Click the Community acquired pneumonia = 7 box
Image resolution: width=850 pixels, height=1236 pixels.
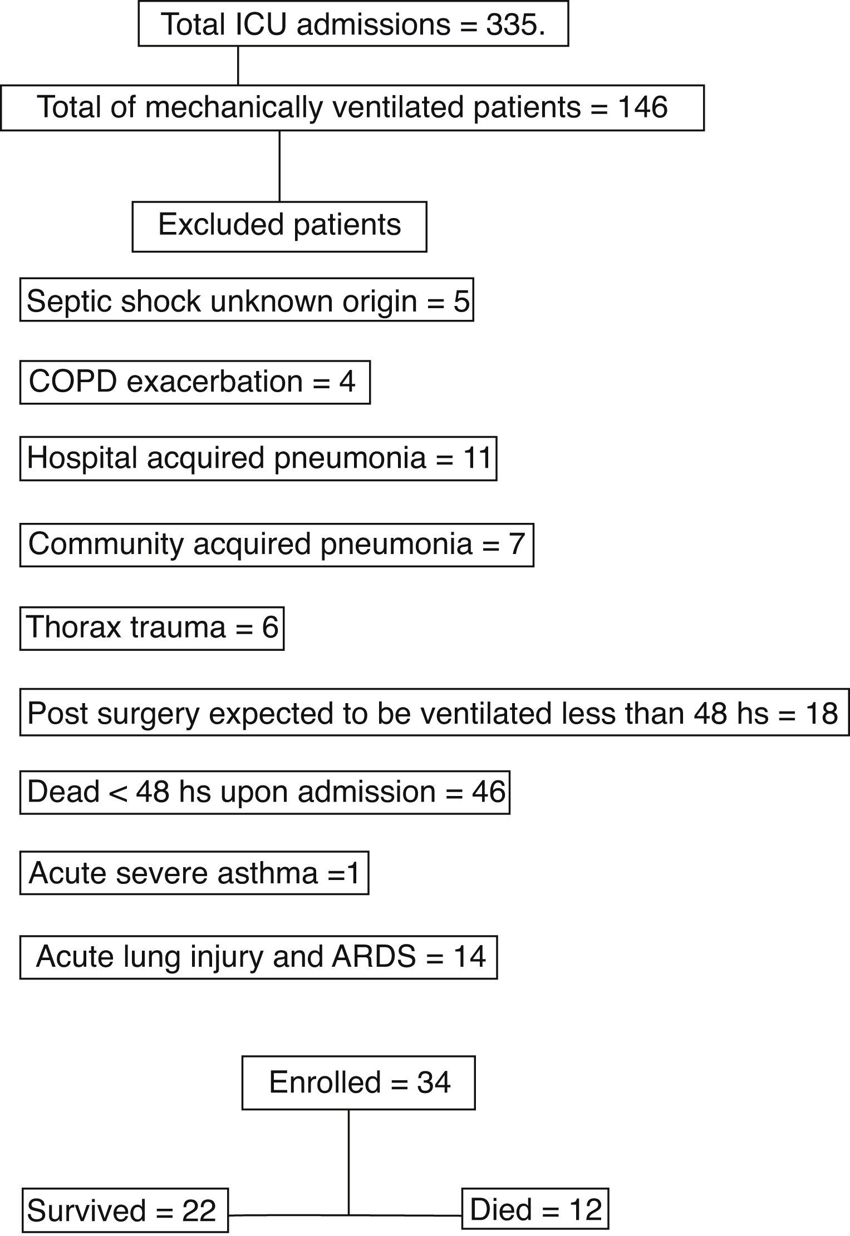click(277, 545)
